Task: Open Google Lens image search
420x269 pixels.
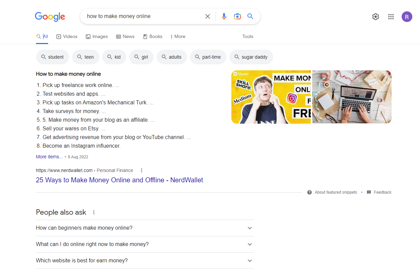Action: tap(237, 16)
